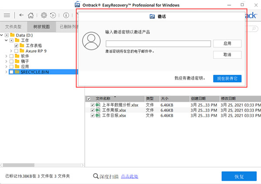The width and height of the screenshot is (261, 184).
Task: Uncheck the 工作表格 checkbox
Action: tap(17, 45)
